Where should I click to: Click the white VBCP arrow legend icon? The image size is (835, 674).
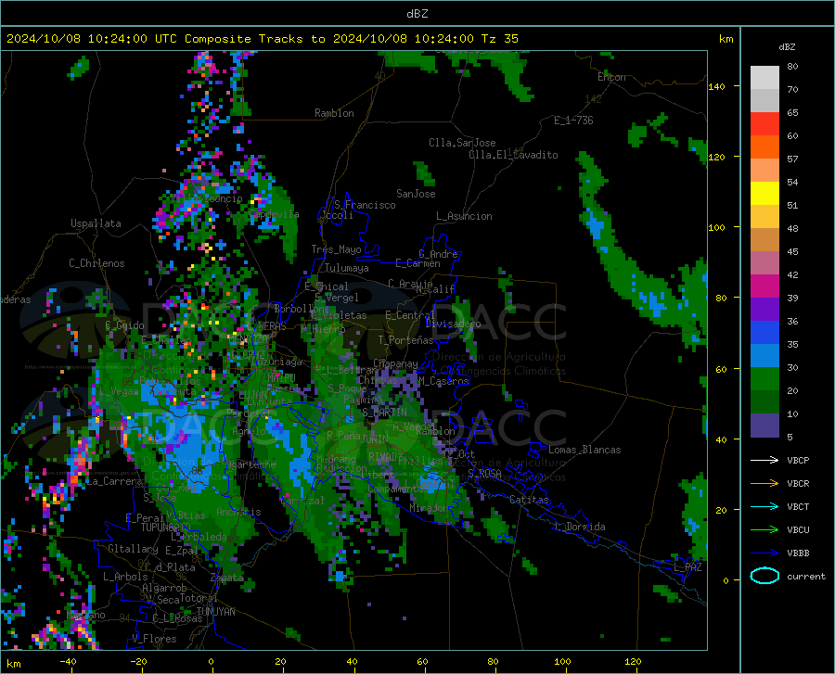[x=764, y=460]
